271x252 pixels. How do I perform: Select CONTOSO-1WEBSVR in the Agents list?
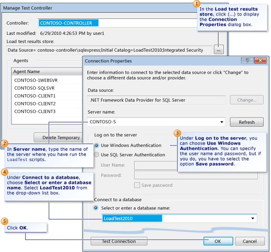tap(47, 80)
